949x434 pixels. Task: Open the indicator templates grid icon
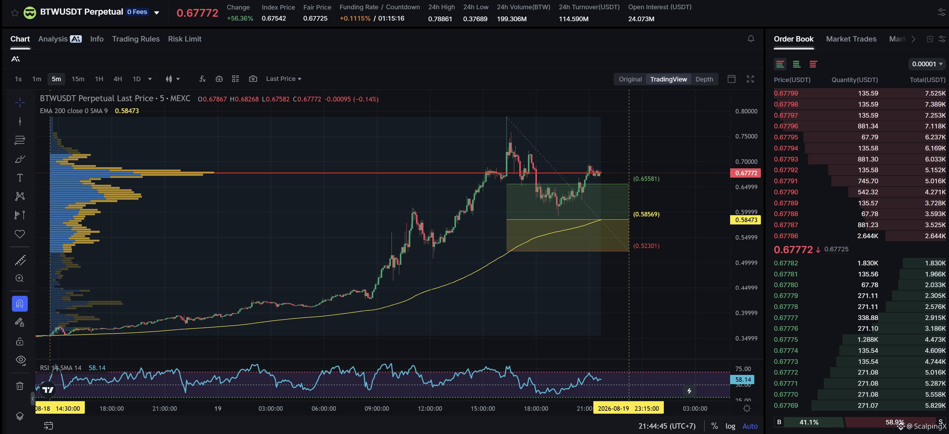(x=236, y=79)
